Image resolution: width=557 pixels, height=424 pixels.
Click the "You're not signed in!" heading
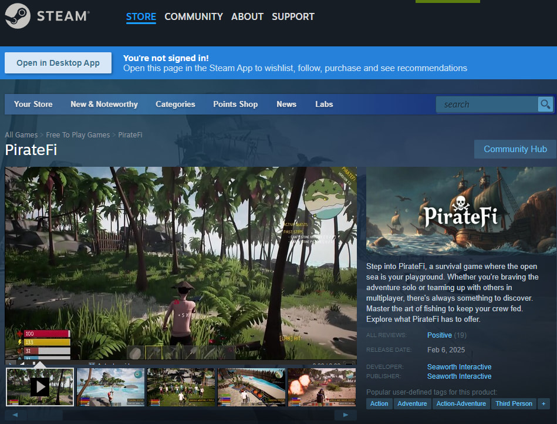pyautogui.click(x=166, y=58)
